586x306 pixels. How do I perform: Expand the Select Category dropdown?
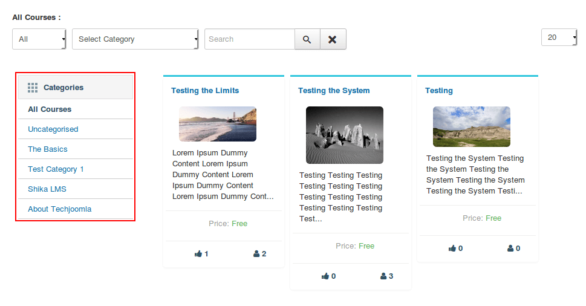click(135, 39)
